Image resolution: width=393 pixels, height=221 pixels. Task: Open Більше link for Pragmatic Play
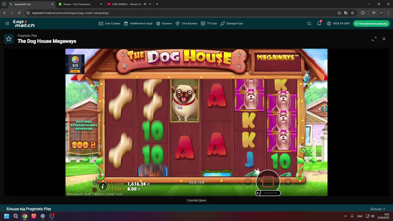click(378, 209)
